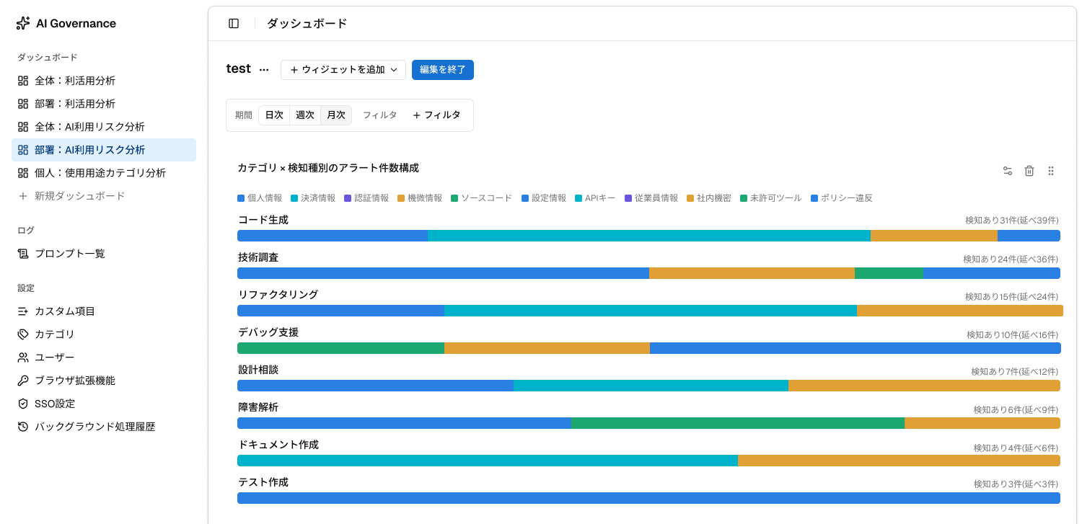
Task: Click the テスト作成 full blue bar
Action: [648, 498]
